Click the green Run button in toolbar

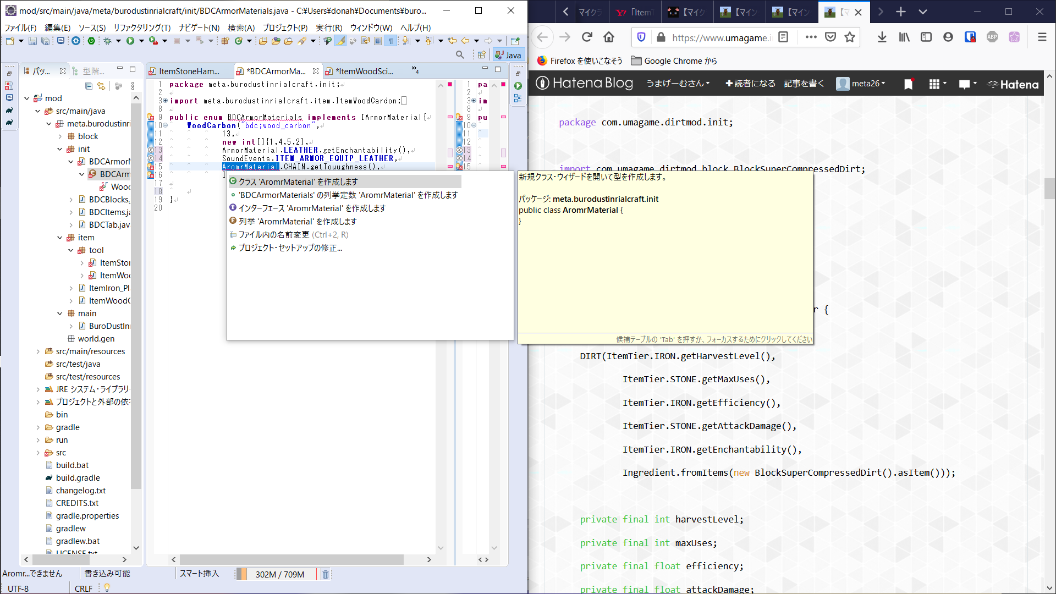[130, 41]
